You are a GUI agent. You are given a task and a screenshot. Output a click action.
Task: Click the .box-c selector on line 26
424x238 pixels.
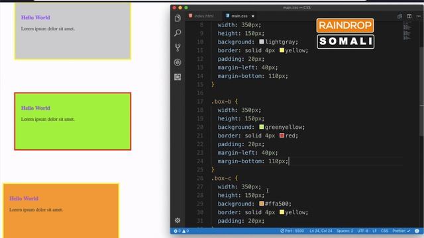pos(221,178)
